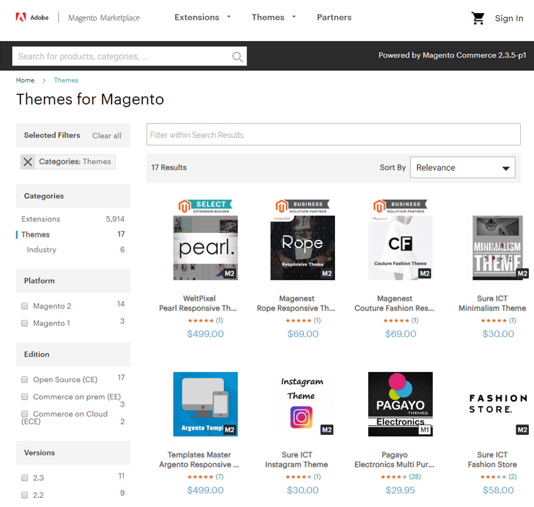Open the Instagram Theme product image
The height and width of the screenshot is (507, 534).
point(301,404)
